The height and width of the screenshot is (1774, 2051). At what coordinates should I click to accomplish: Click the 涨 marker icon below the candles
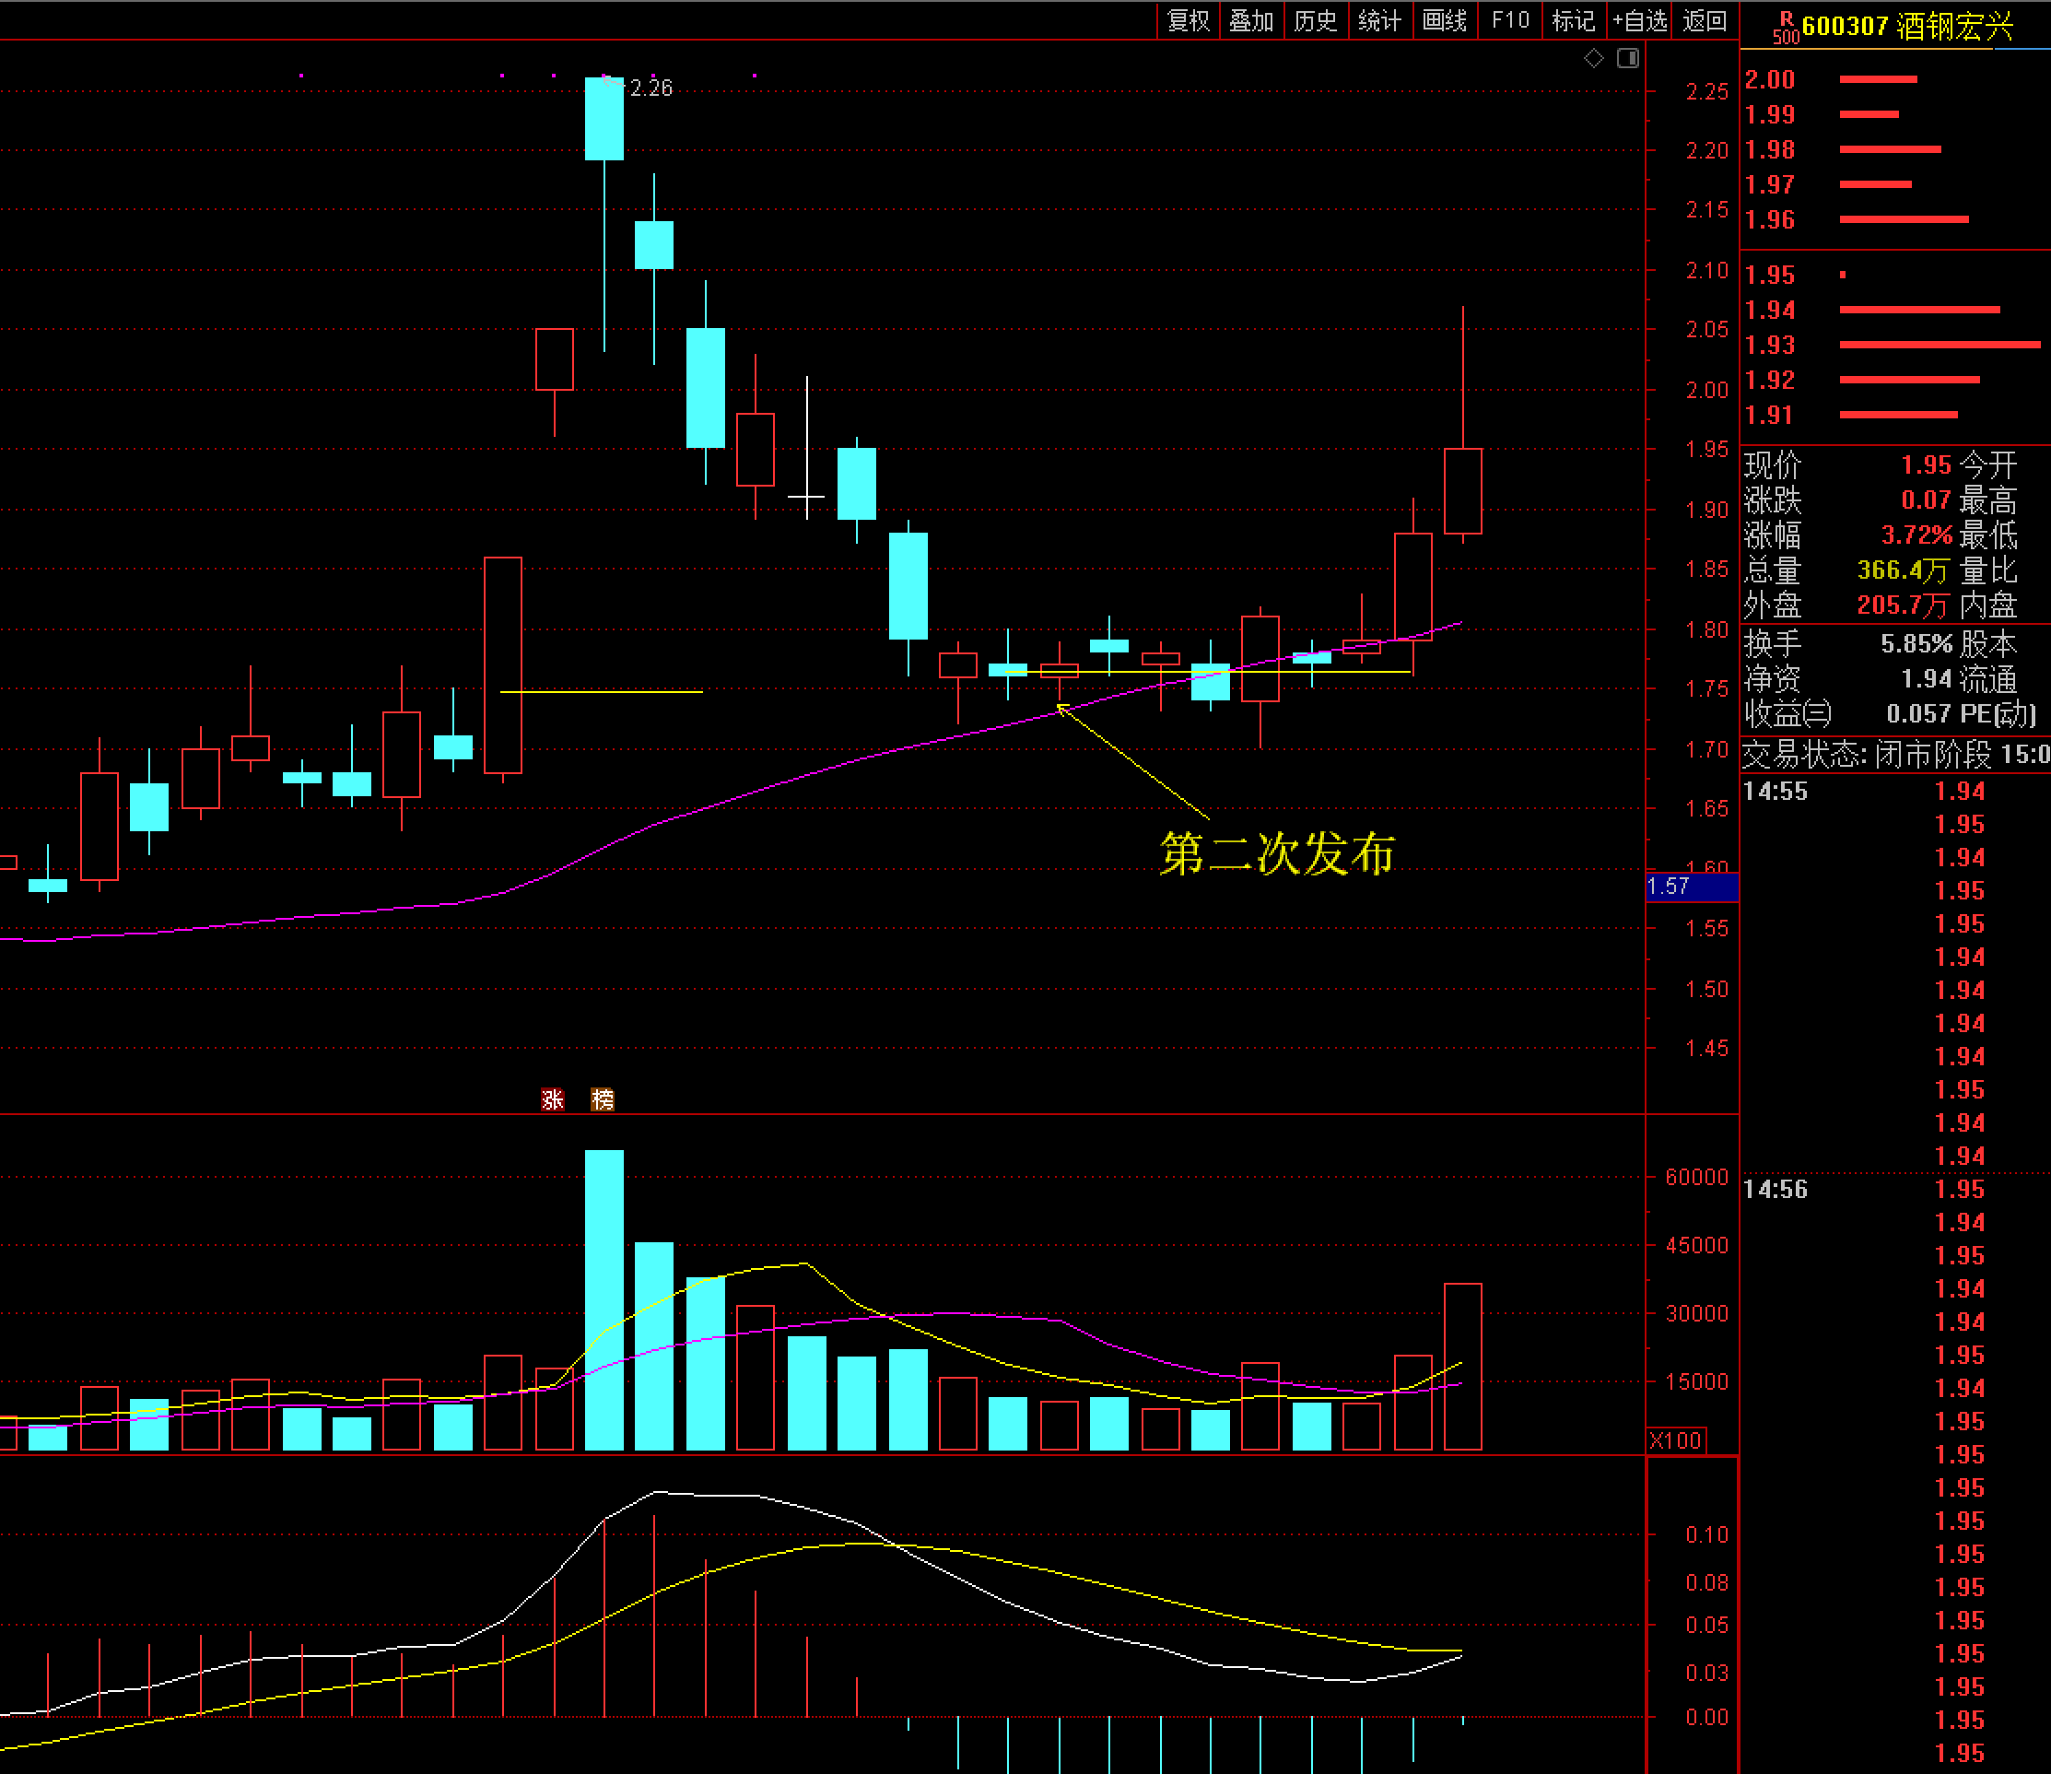click(x=552, y=1098)
